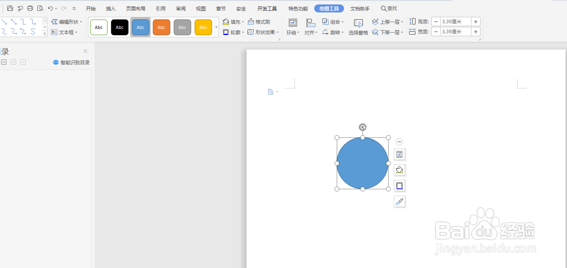
Task: Select the orange Abc shape style swatch
Action: tap(161, 27)
